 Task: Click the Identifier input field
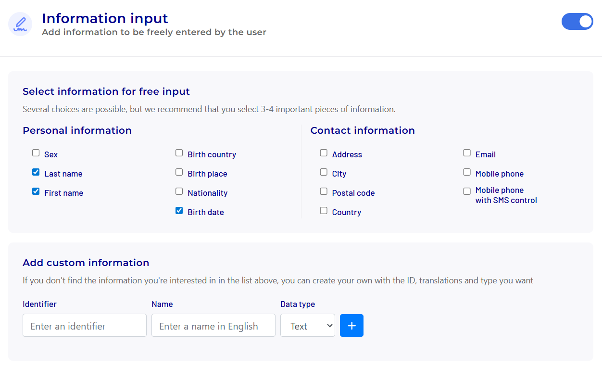[85, 326]
